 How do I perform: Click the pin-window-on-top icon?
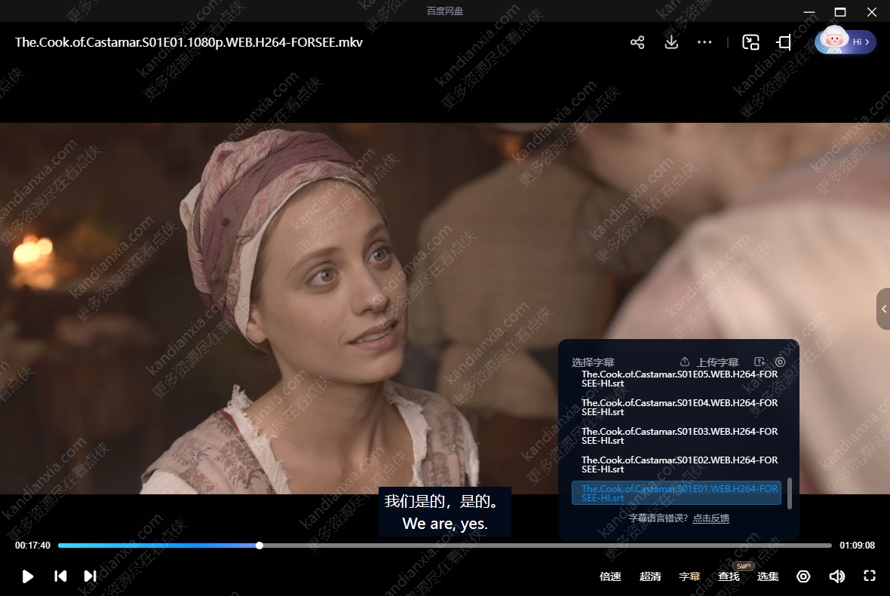coord(784,43)
